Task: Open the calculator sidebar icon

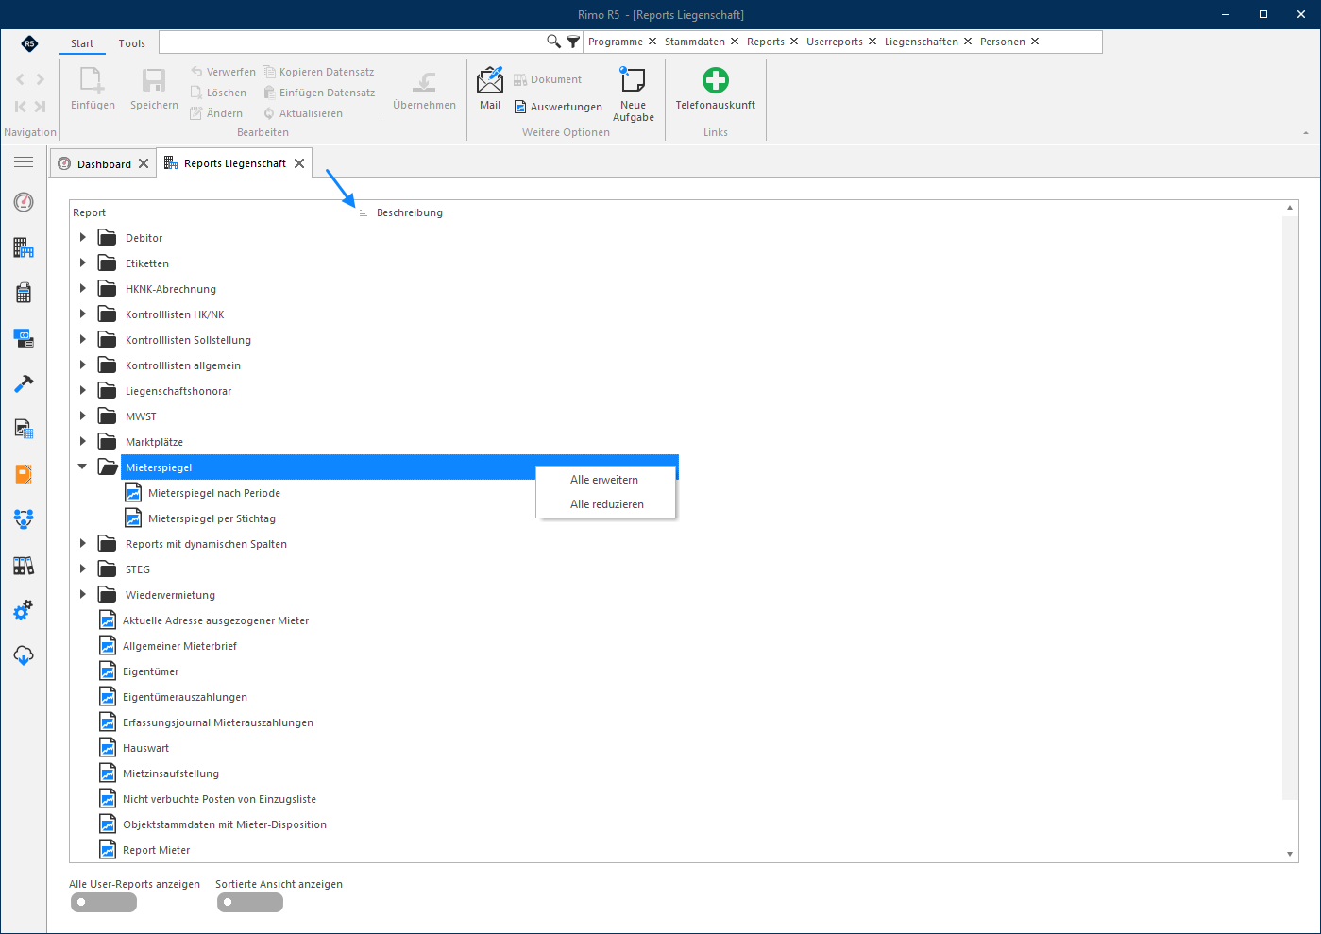Action: pos(24,293)
